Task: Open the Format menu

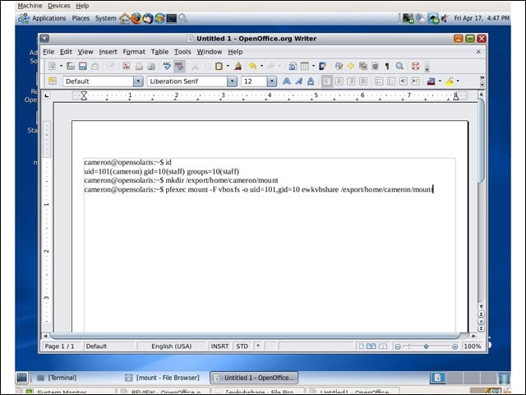Action: (134, 52)
